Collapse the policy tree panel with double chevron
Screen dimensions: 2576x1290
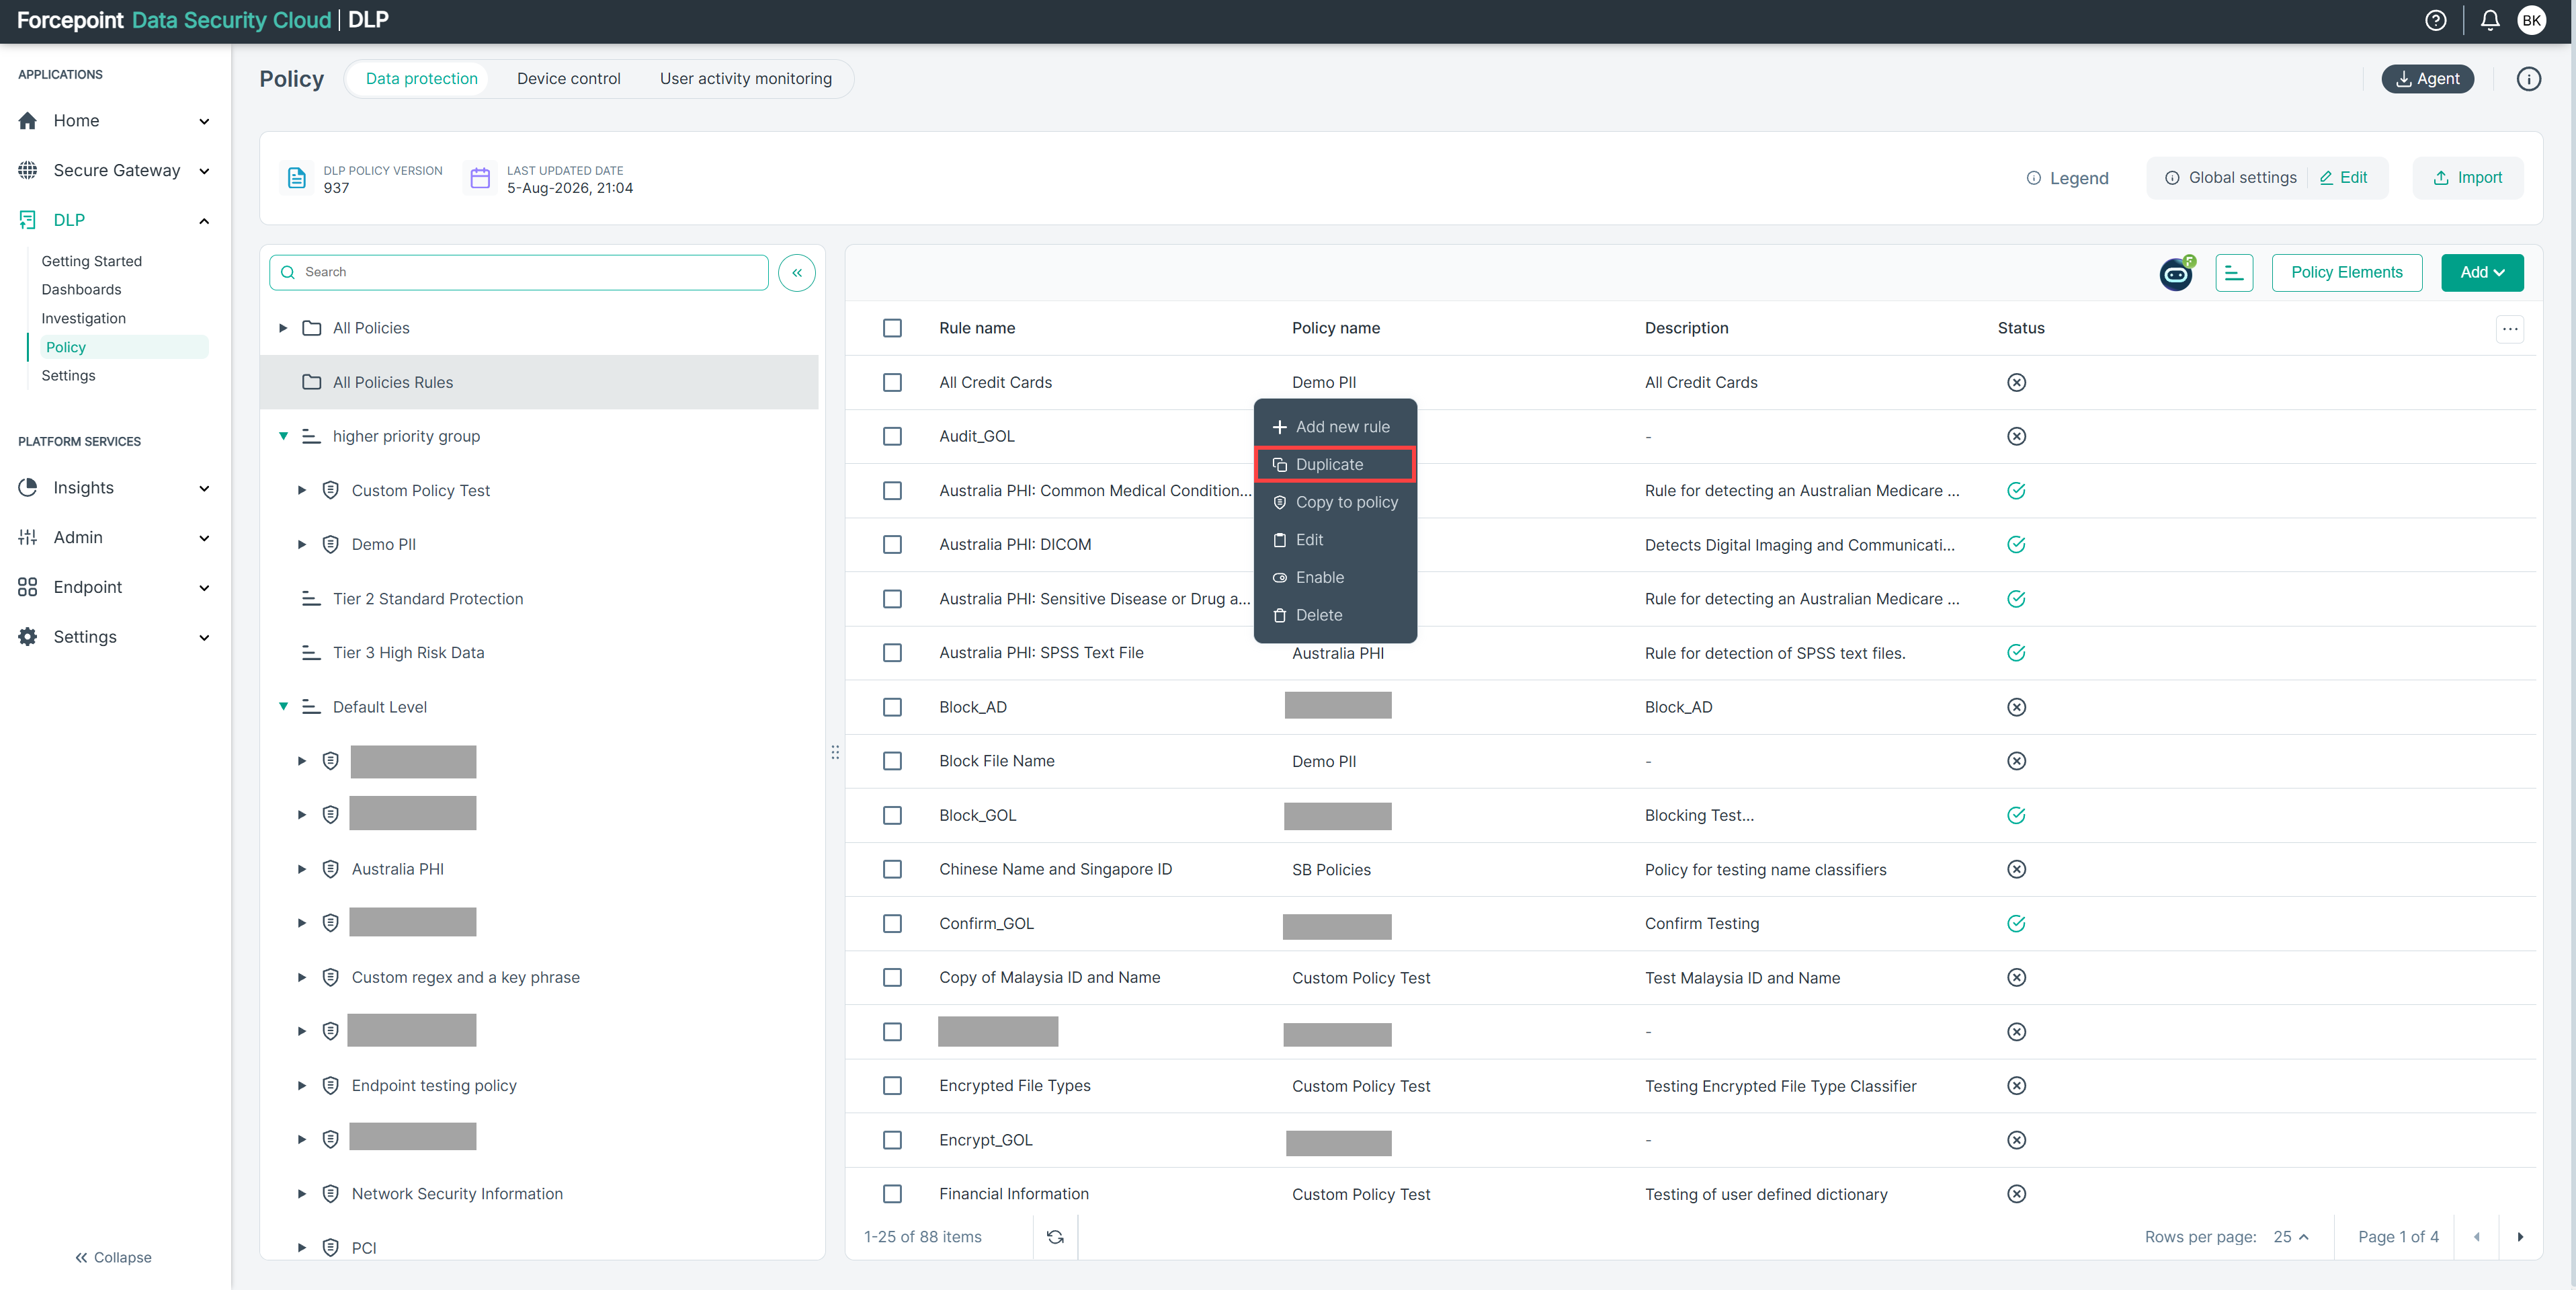797,273
